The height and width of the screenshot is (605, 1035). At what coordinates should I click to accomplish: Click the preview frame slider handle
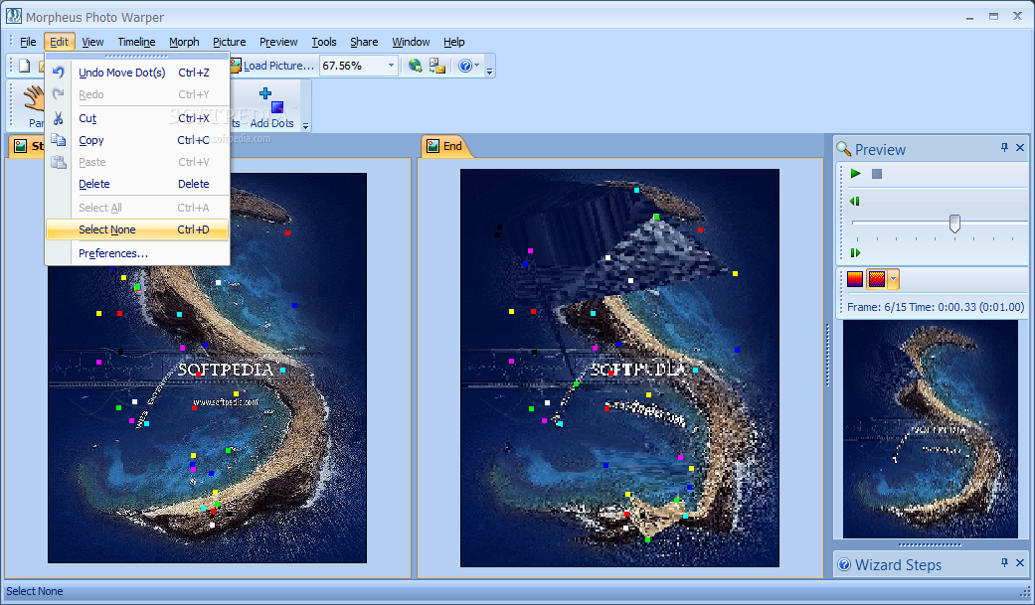coord(954,223)
